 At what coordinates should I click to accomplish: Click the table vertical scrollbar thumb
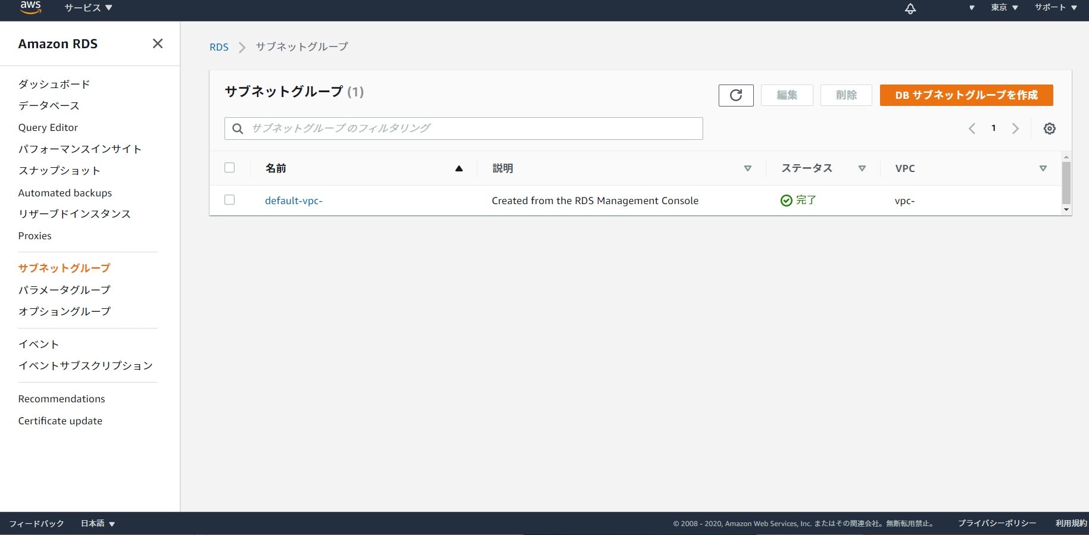pyautogui.click(x=1066, y=183)
